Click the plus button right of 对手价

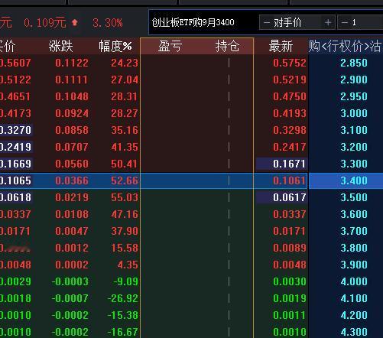pos(328,23)
